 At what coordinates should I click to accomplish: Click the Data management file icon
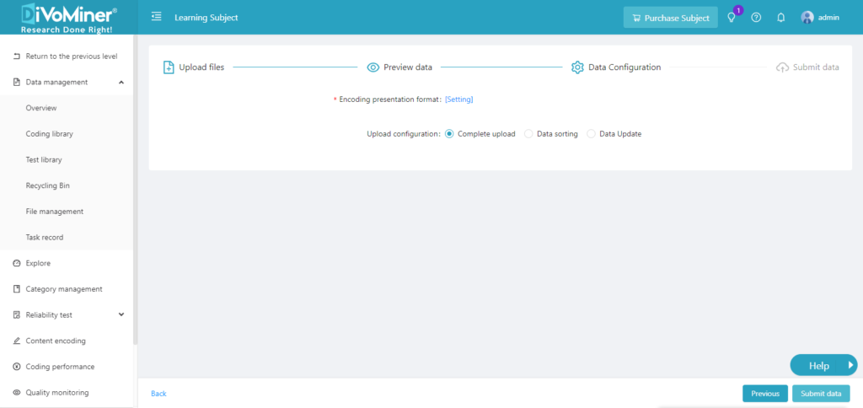pos(17,82)
